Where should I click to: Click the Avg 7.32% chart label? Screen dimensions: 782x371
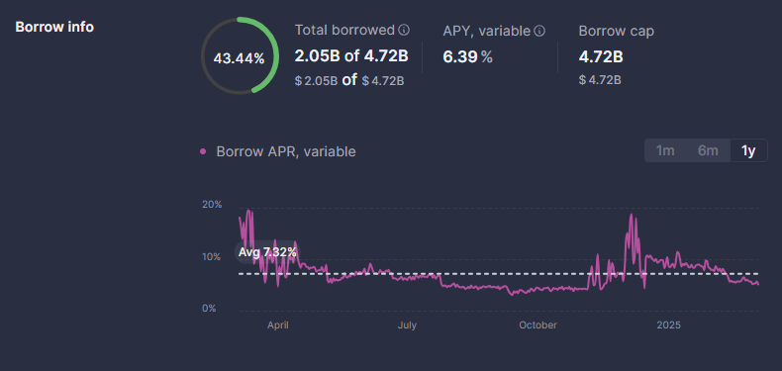(267, 252)
